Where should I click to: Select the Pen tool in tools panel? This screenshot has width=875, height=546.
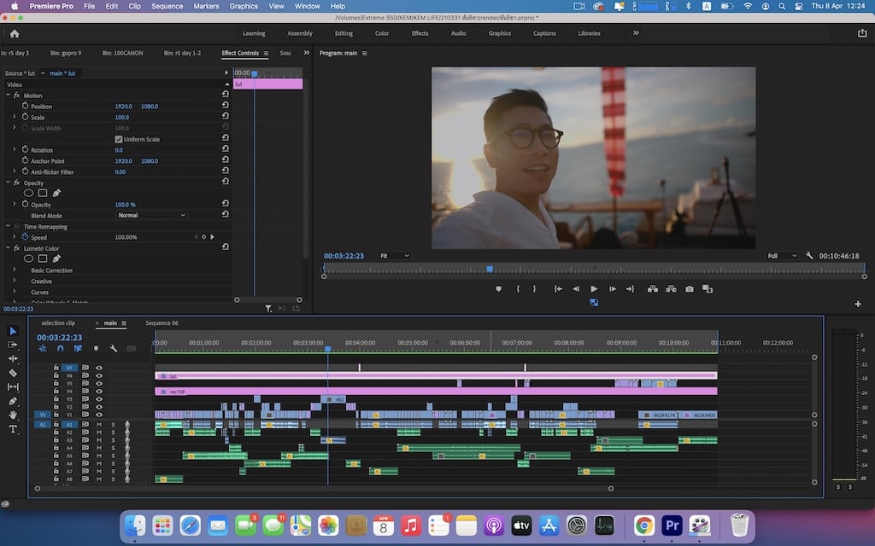tap(13, 401)
